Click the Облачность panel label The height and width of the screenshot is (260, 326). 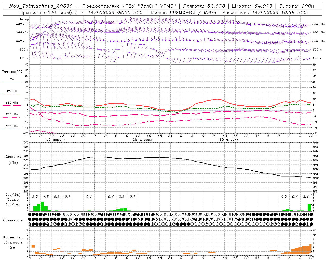[x=13, y=220]
